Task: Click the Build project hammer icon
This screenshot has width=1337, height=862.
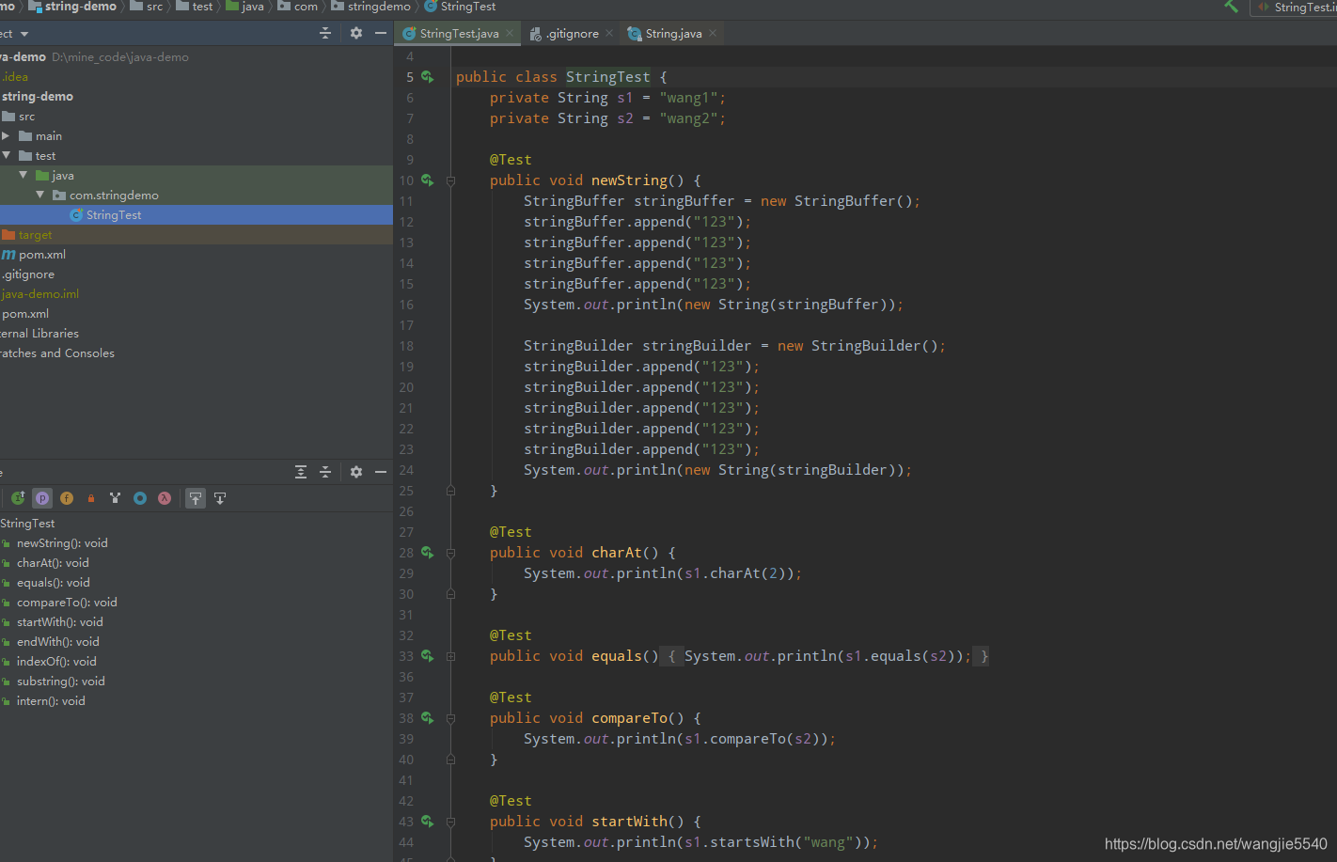Action: pyautogui.click(x=1231, y=7)
